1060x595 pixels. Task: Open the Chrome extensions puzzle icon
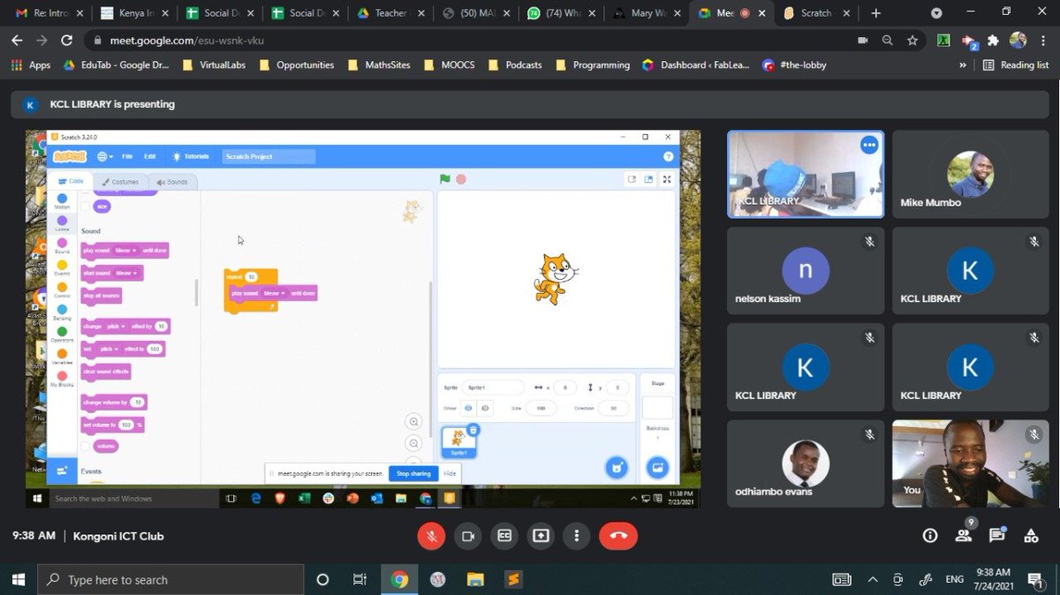click(x=993, y=40)
